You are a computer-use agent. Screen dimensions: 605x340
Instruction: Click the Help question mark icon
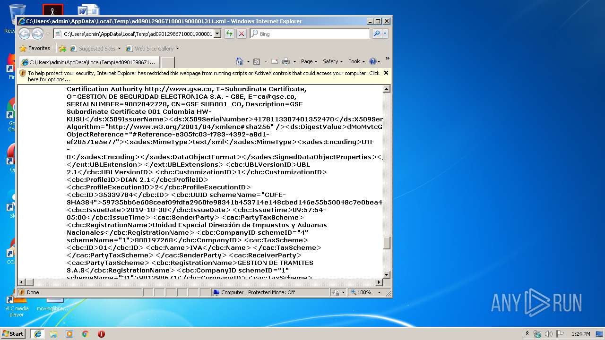coord(372,61)
